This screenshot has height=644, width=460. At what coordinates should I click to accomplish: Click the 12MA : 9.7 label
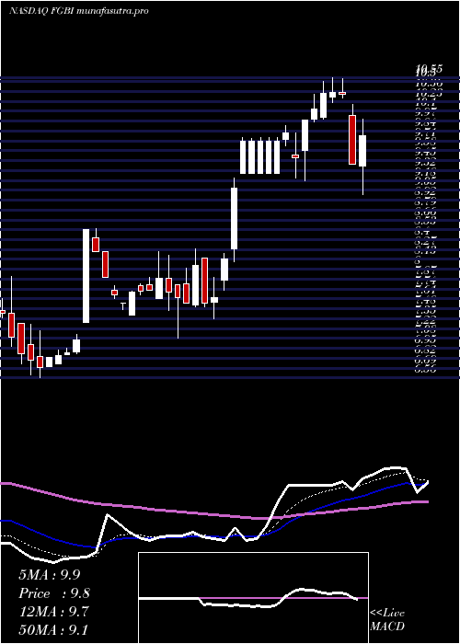click(x=52, y=612)
